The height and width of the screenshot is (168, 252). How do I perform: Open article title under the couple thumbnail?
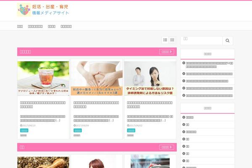tap(150, 105)
